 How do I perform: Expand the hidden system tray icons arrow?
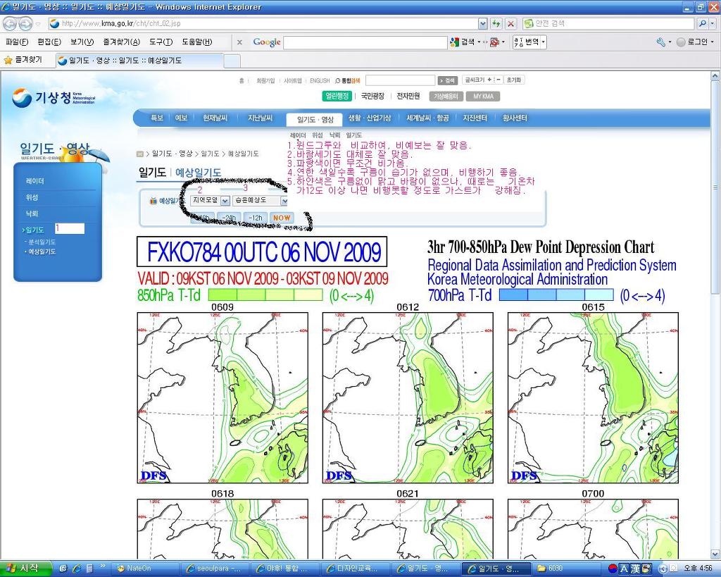pos(663,569)
